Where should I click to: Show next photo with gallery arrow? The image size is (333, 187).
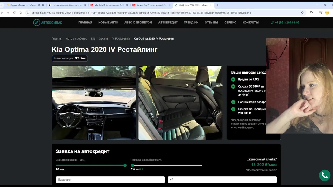210,103
